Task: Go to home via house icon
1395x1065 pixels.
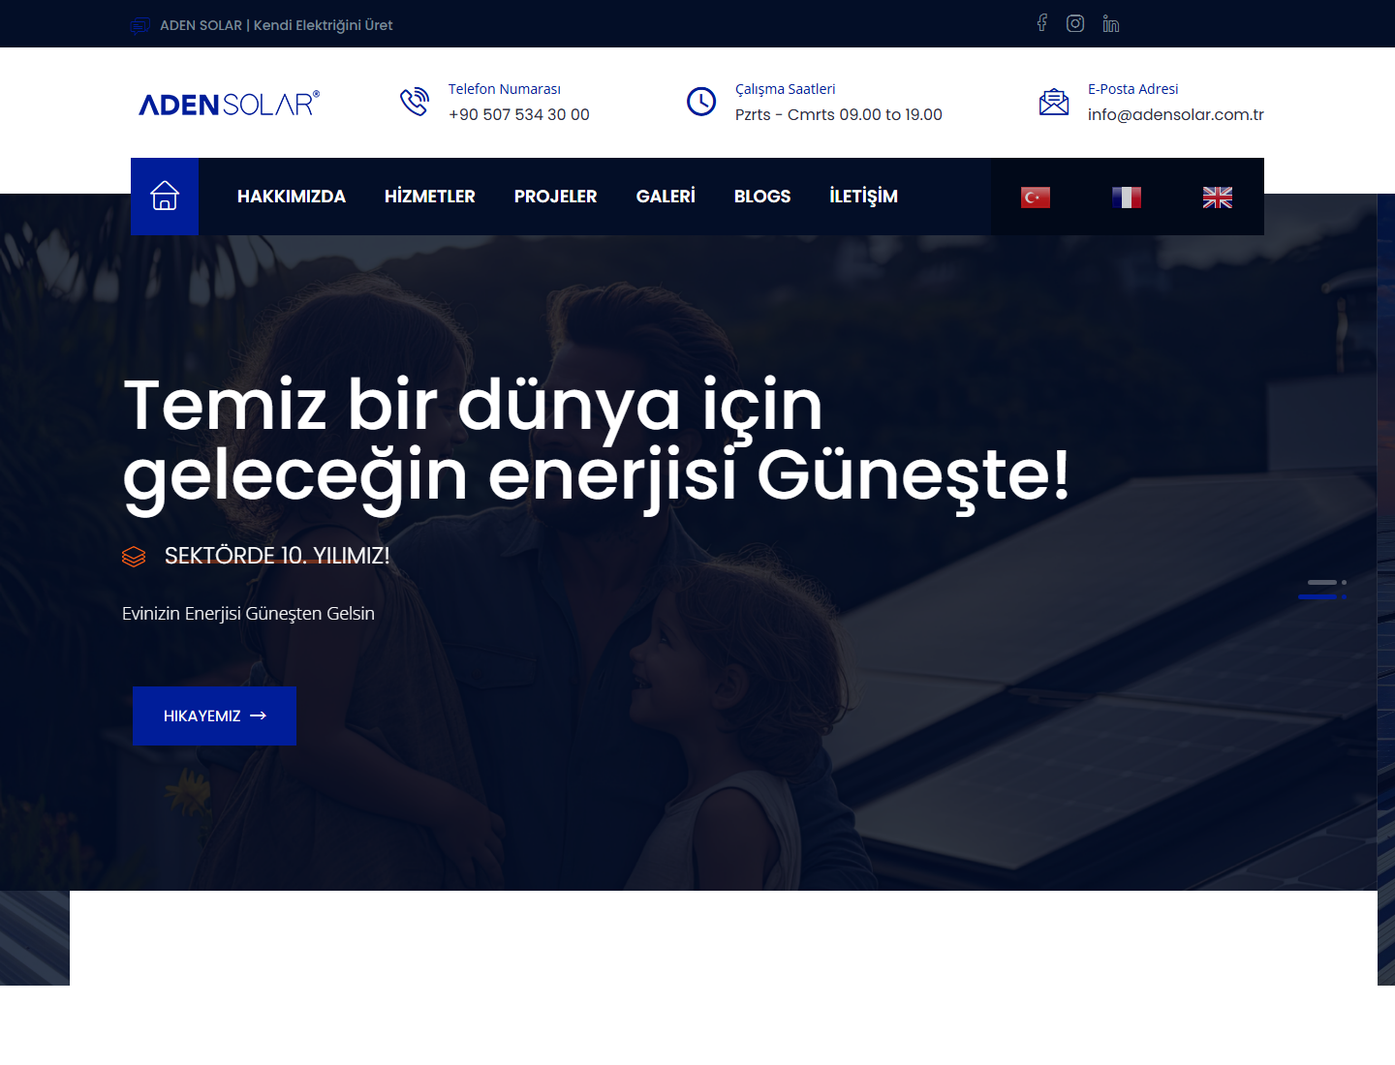Action: [165, 197]
